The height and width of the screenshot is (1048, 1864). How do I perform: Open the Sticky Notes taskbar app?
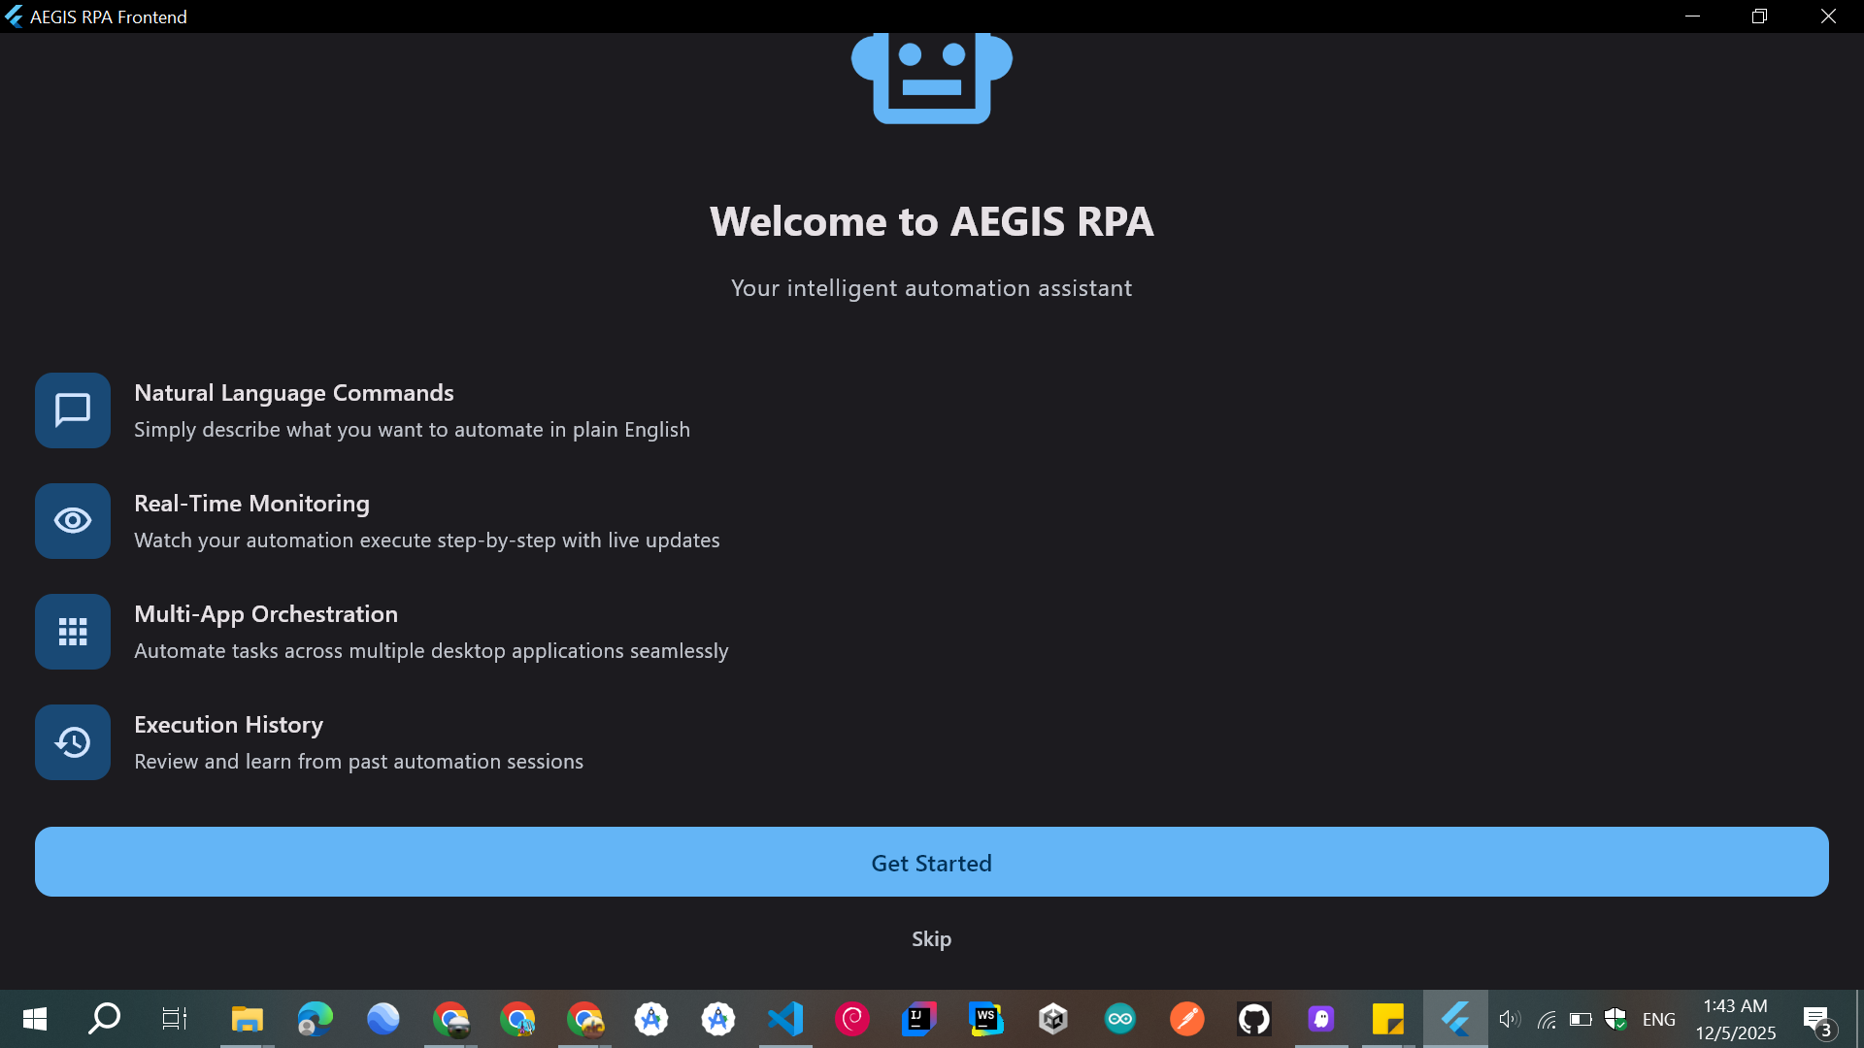tap(1387, 1019)
